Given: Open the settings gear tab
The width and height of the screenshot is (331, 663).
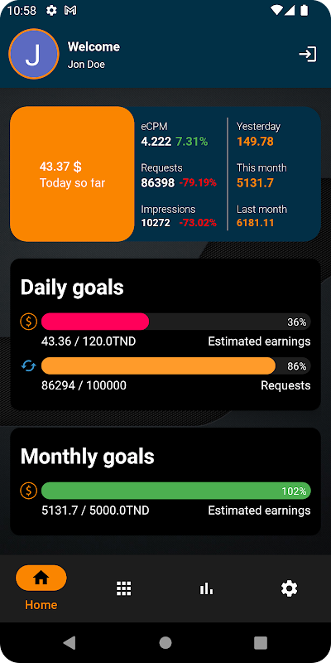Looking at the screenshot, I should point(289,588).
